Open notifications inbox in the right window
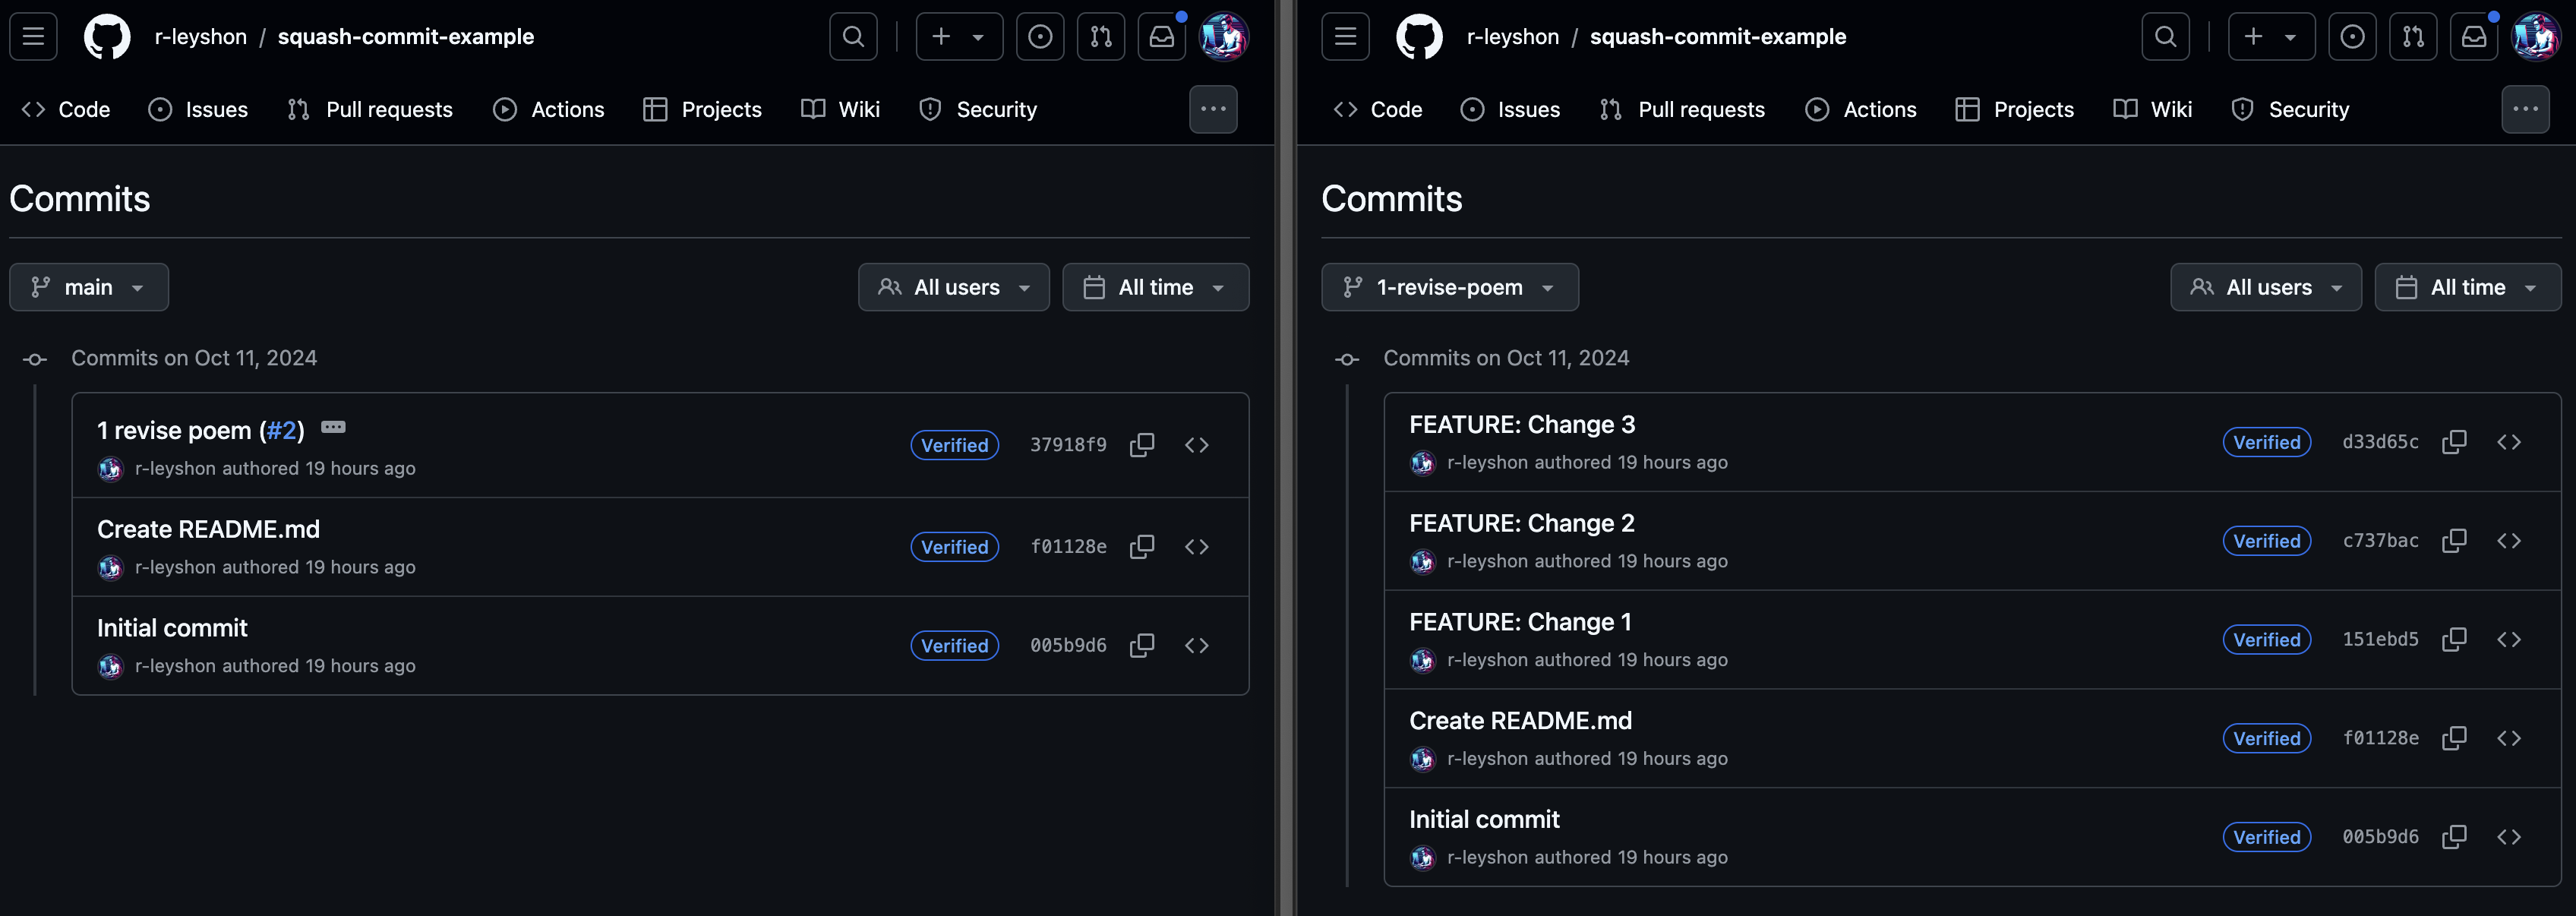Image resolution: width=2576 pixels, height=916 pixels. click(x=2473, y=37)
